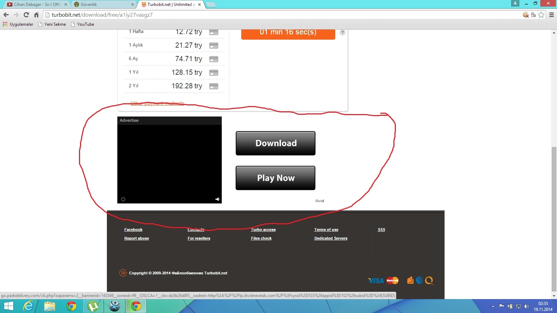Click the browser forward arrow
Viewport: 557px width, 313px height.
[x=16, y=15]
